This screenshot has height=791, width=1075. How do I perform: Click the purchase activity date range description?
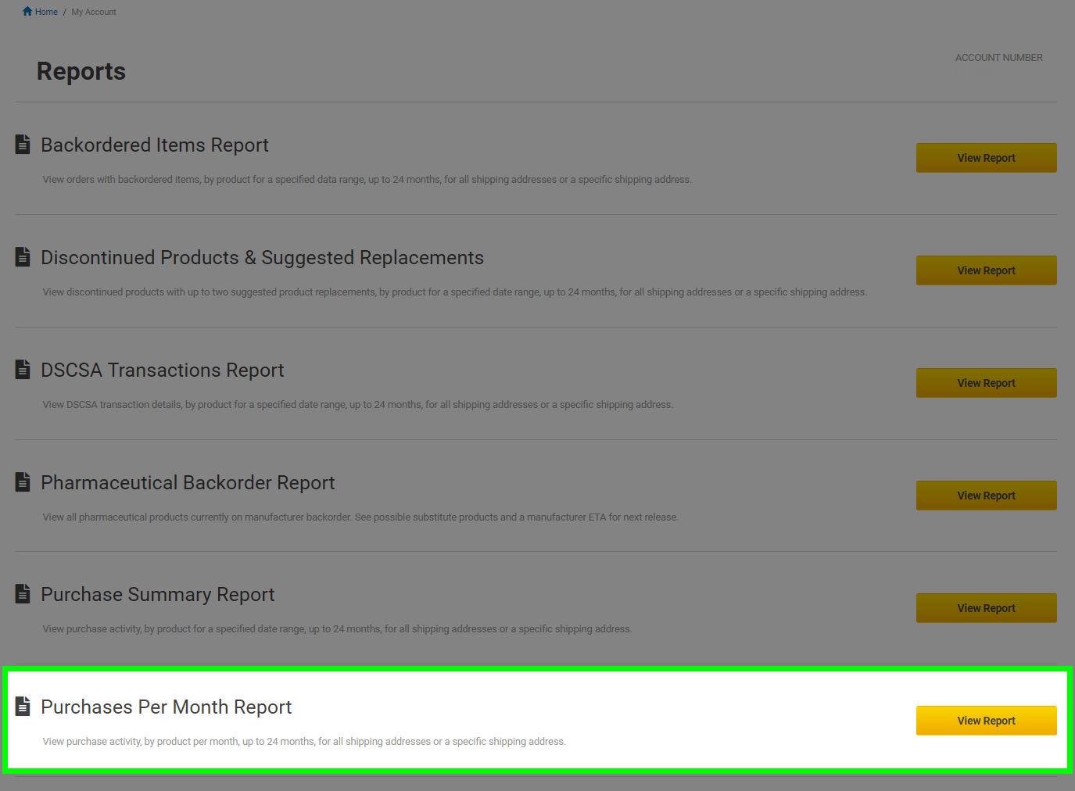point(337,629)
